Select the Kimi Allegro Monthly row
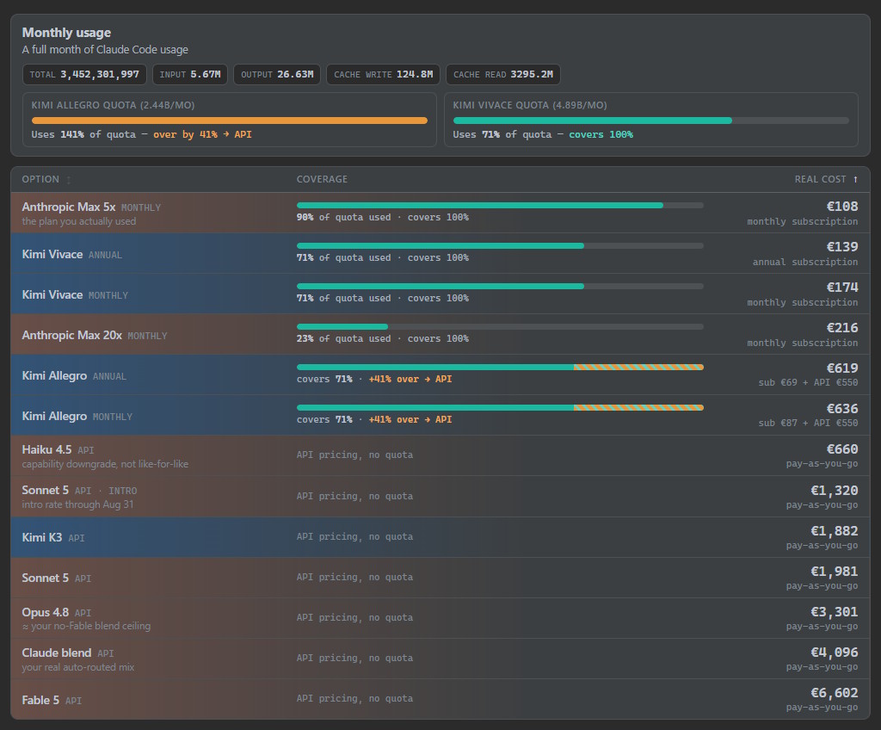 pos(440,416)
